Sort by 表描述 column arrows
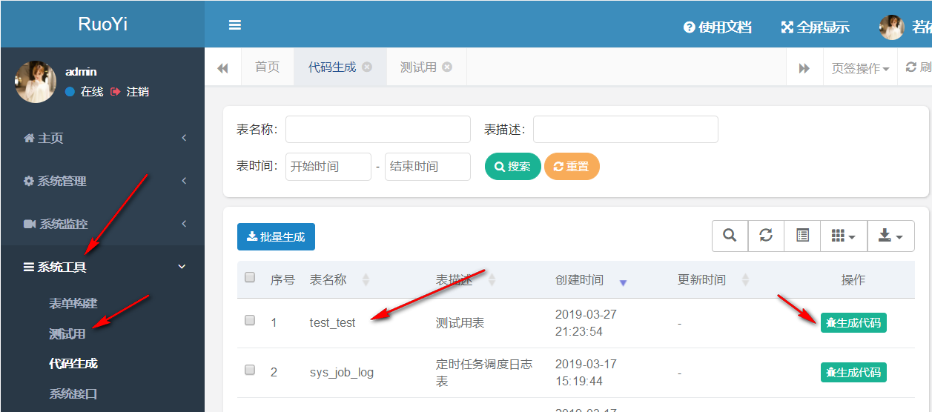The width and height of the screenshot is (932, 412). [x=492, y=280]
